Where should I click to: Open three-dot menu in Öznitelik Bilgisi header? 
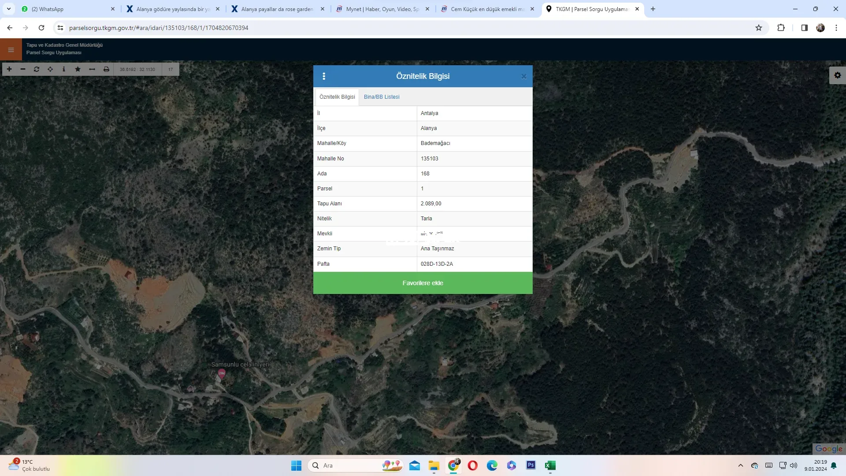pos(324,76)
